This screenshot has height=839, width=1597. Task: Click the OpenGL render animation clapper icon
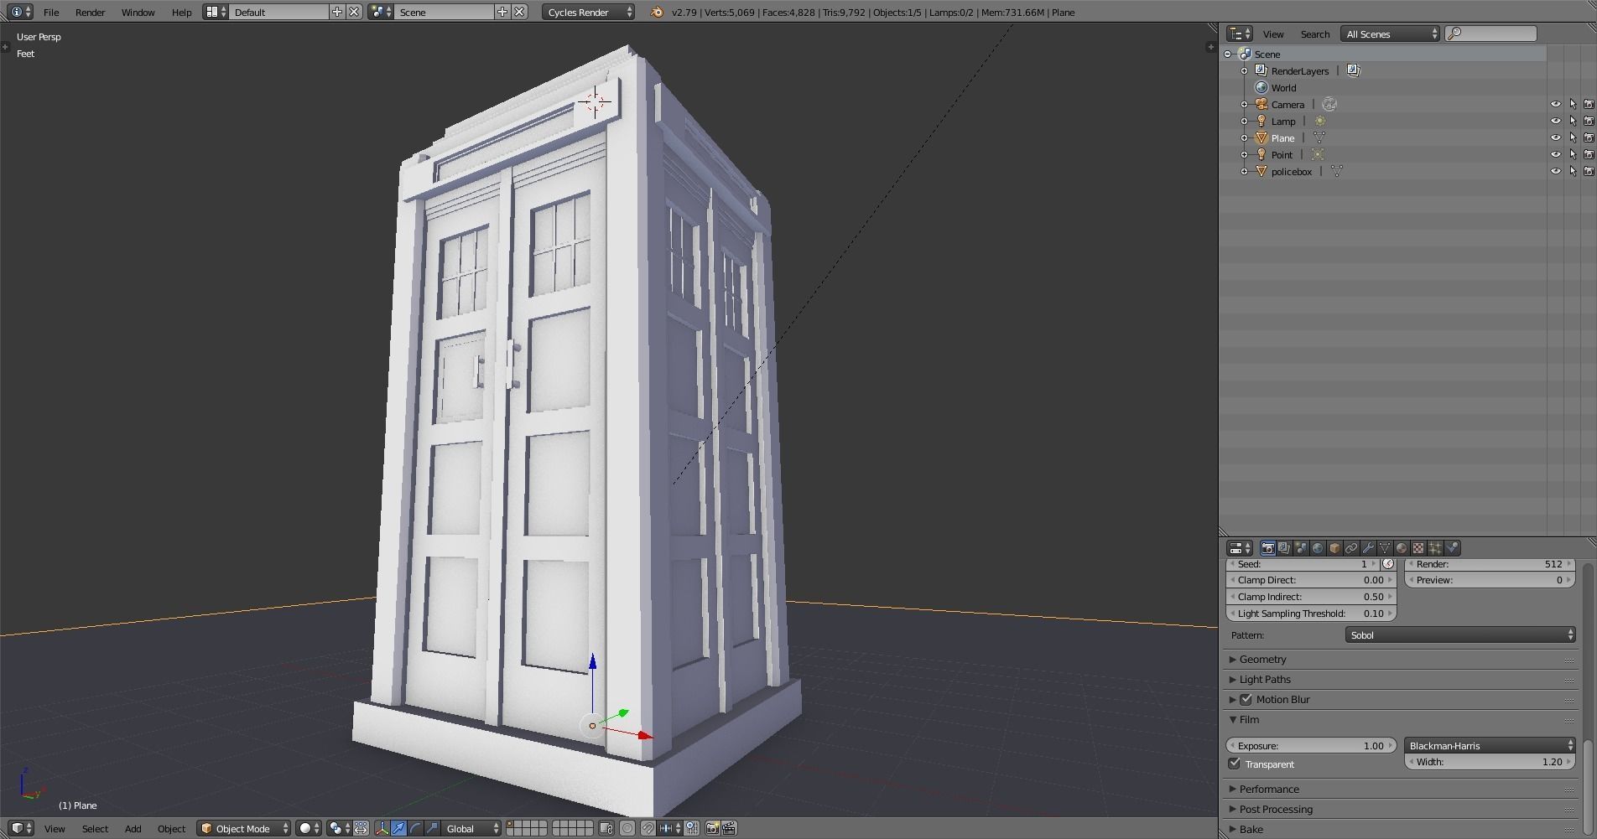(x=729, y=828)
